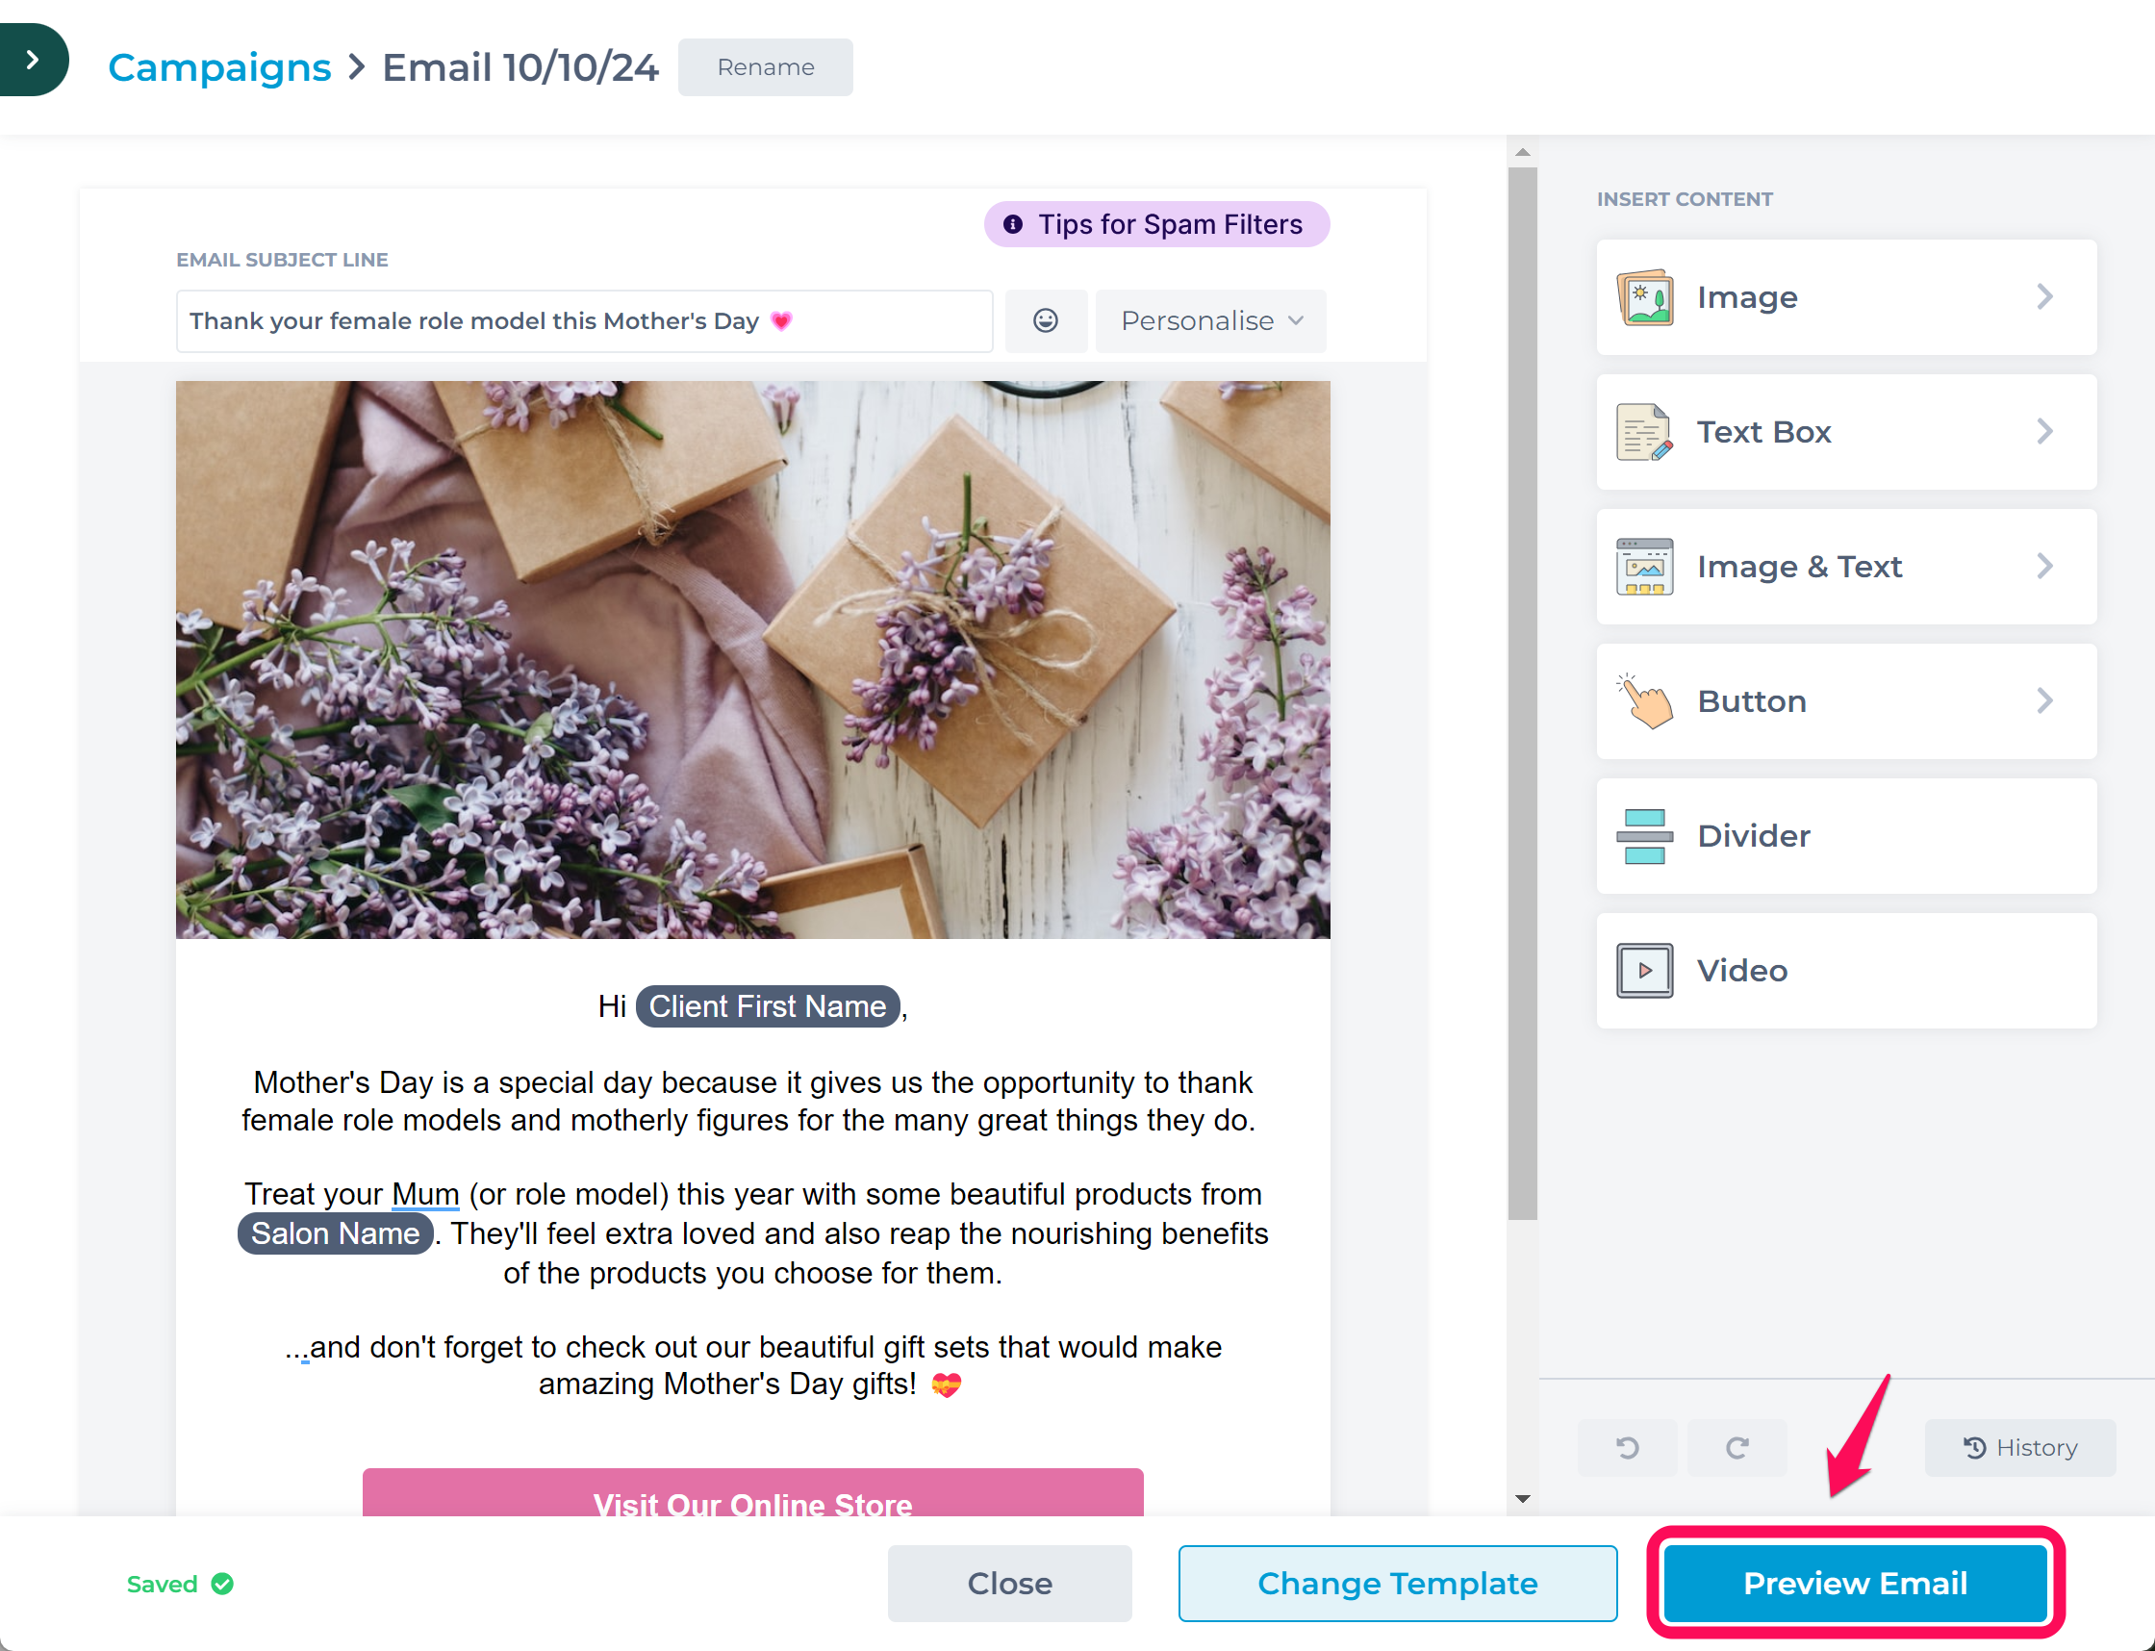Open the History panel

click(2020, 1448)
